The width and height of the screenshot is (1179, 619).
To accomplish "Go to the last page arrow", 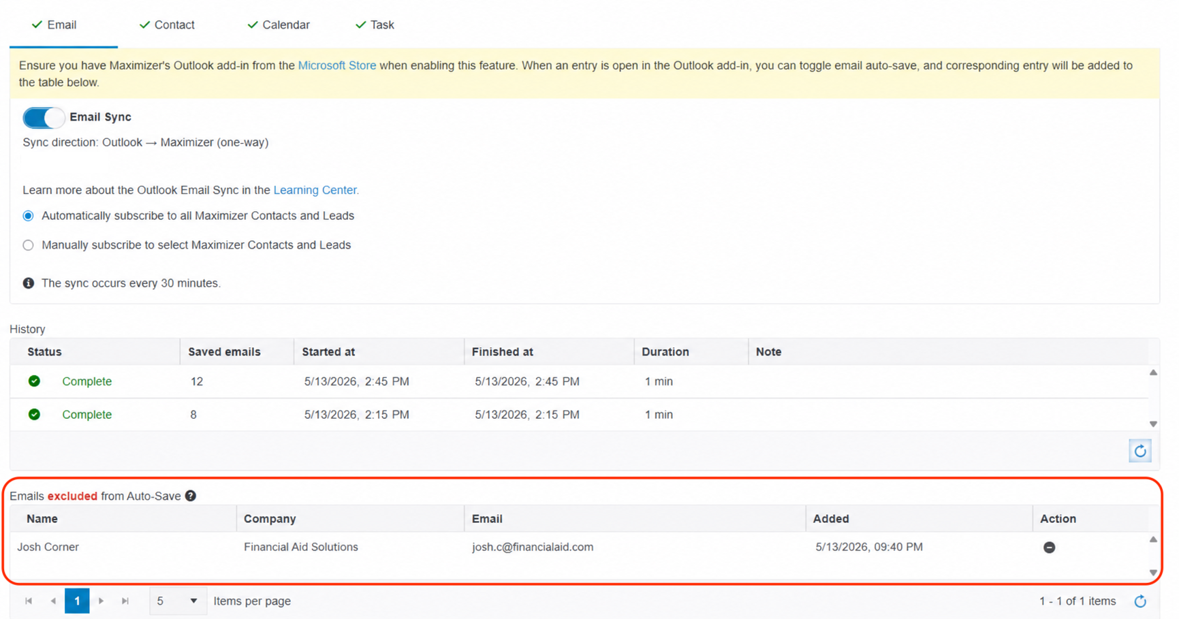I will (125, 601).
